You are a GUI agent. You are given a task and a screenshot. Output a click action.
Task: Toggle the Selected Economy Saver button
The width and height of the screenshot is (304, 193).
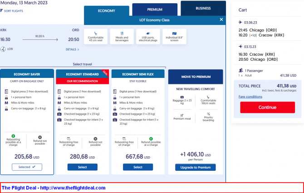[27, 167]
